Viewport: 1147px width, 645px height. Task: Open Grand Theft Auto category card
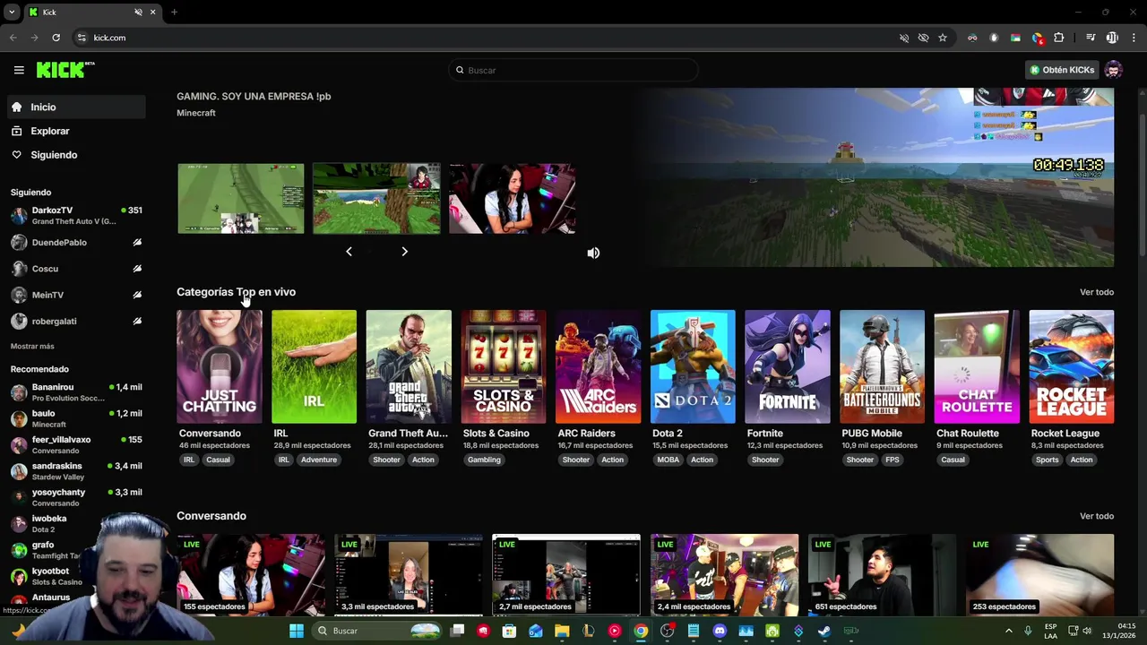409,366
